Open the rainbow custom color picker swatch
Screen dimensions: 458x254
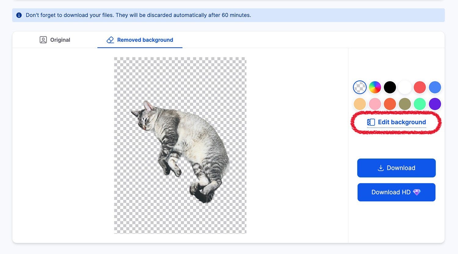pyautogui.click(x=375, y=87)
